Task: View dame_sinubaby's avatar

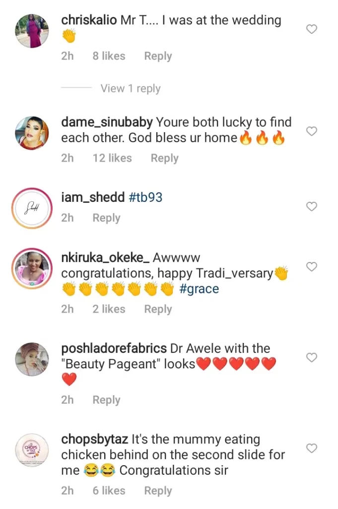Action: click(x=32, y=133)
